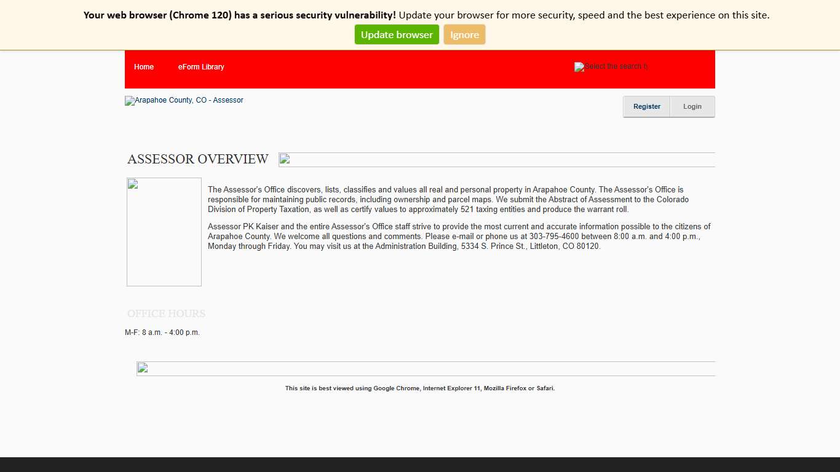
Task: Open the eForm Library section
Action: point(201,66)
